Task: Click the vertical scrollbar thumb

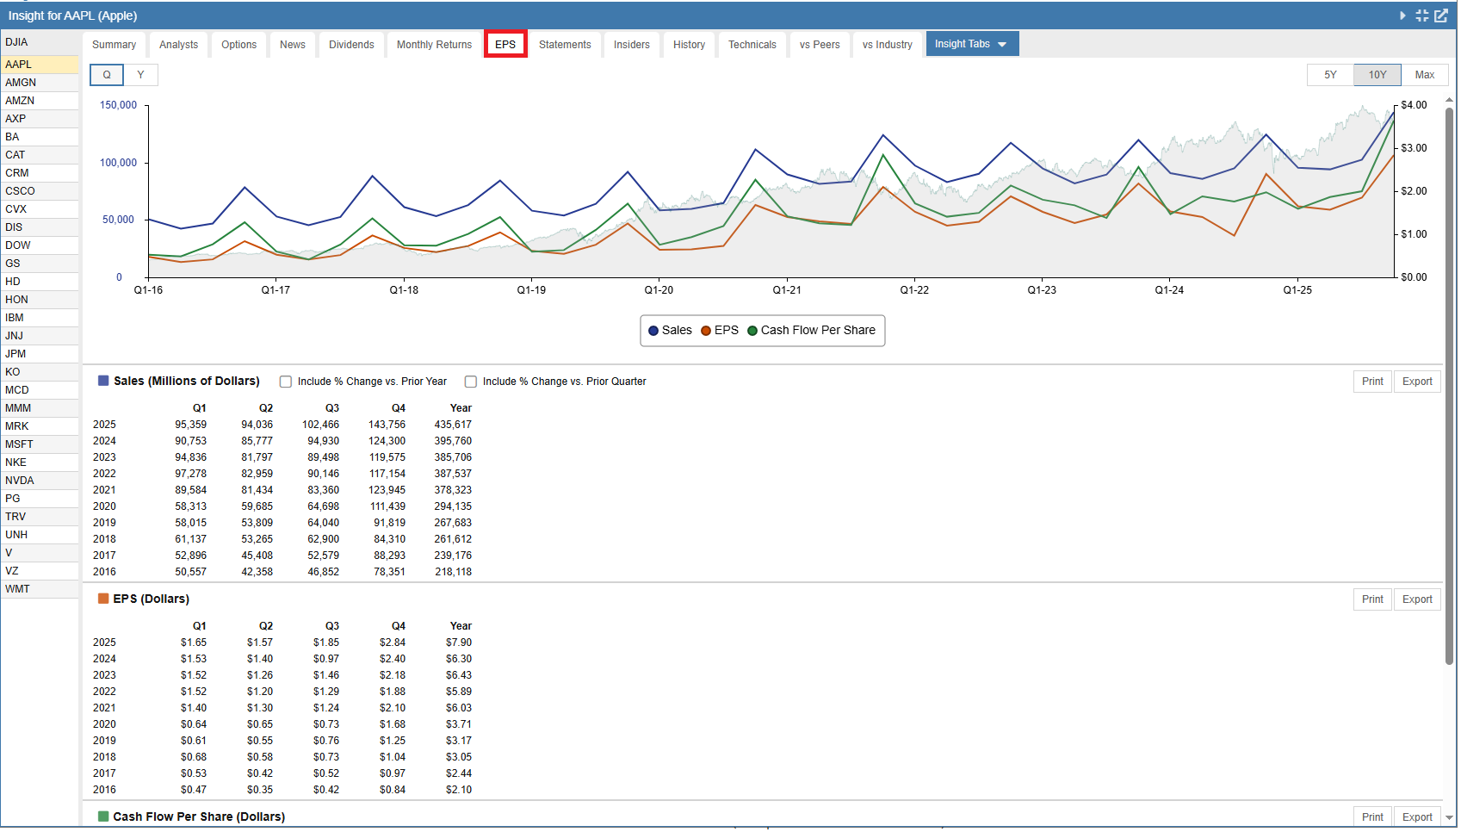Action: pos(1449,386)
